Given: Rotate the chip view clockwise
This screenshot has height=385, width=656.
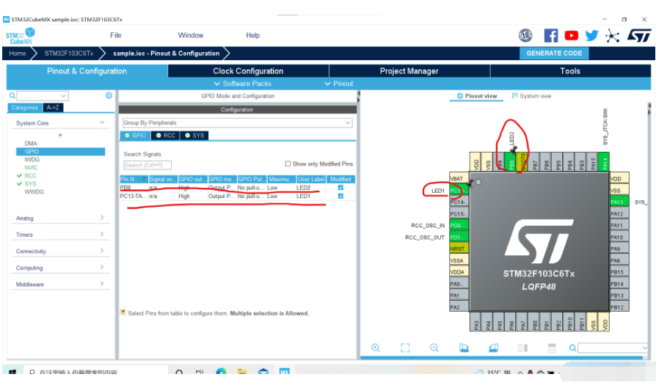Looking at the screenshot, I should 464,348.
